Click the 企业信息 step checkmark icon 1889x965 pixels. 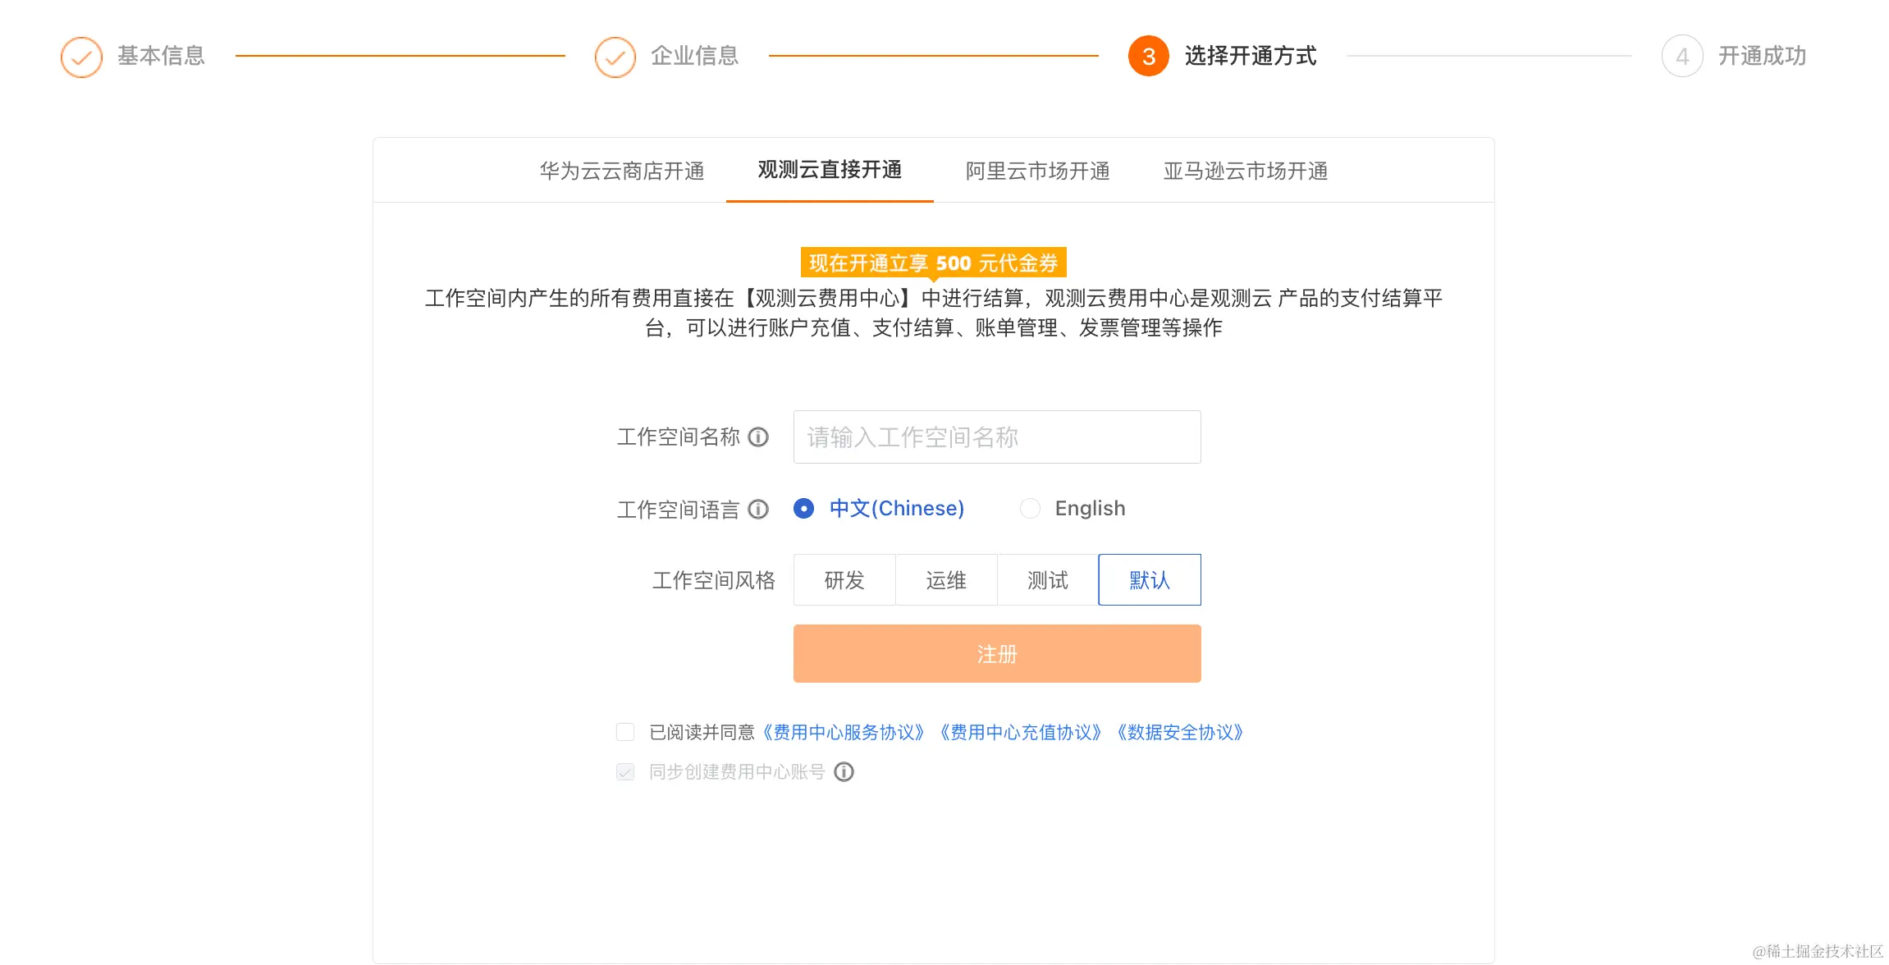coord(615,57)
